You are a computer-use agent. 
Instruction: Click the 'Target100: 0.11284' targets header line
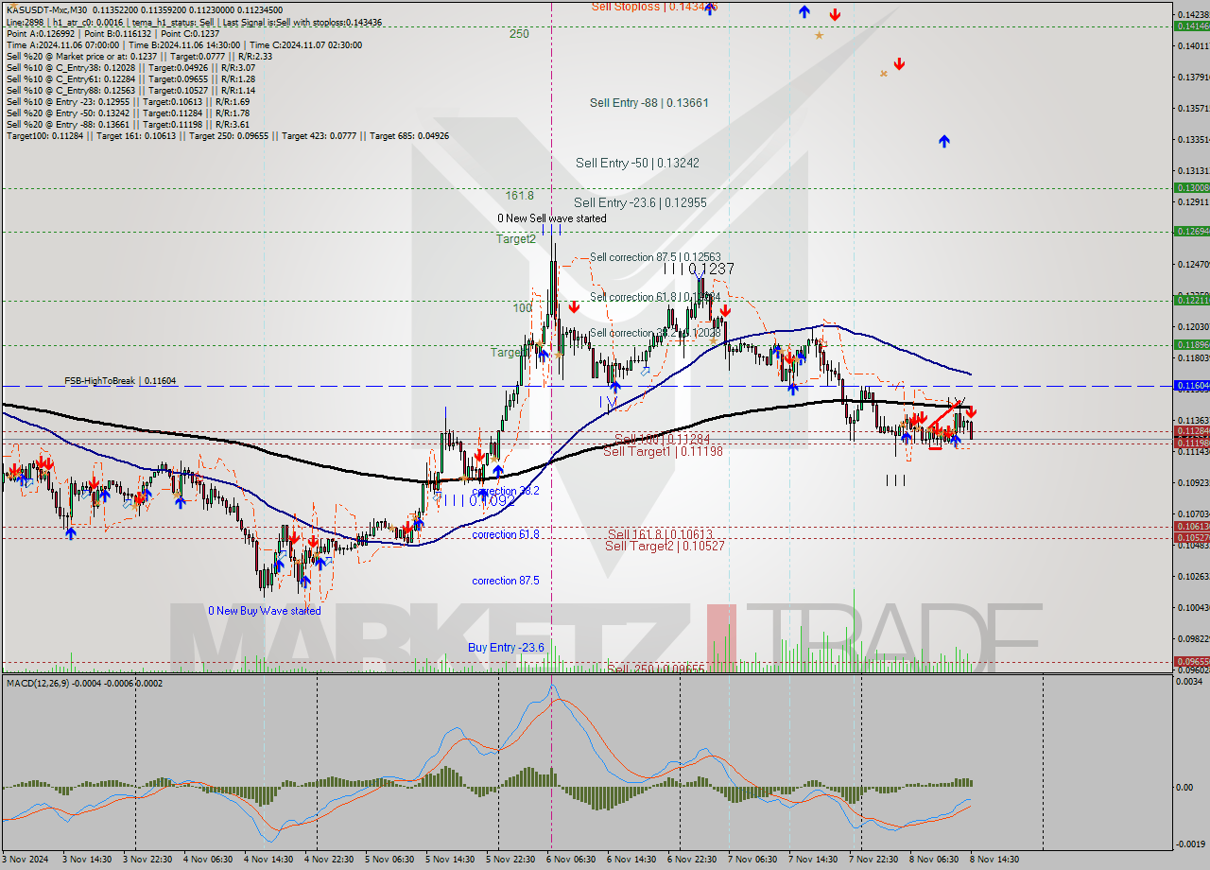(227, 136)
